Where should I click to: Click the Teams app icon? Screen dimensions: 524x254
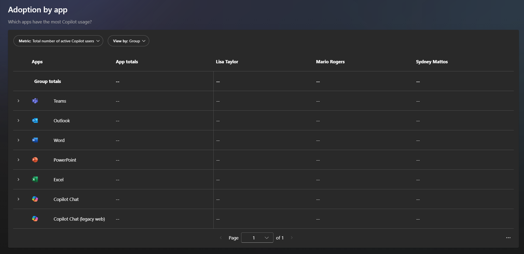(35, 101)
